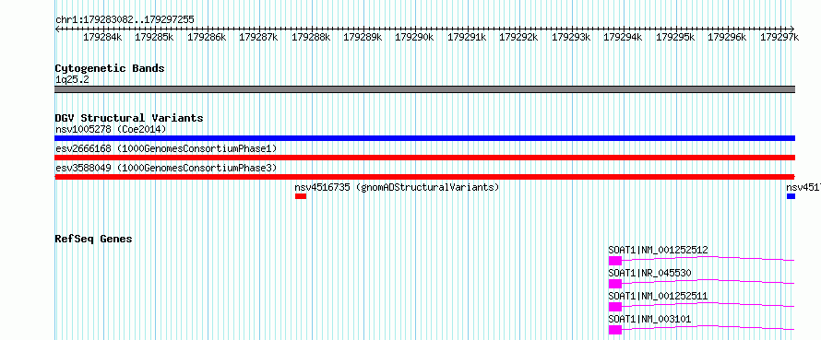Viewport: 821px width, 340px height.
Task: Click the 179292k ruler tick label
Action: click(x=518, y=37)
